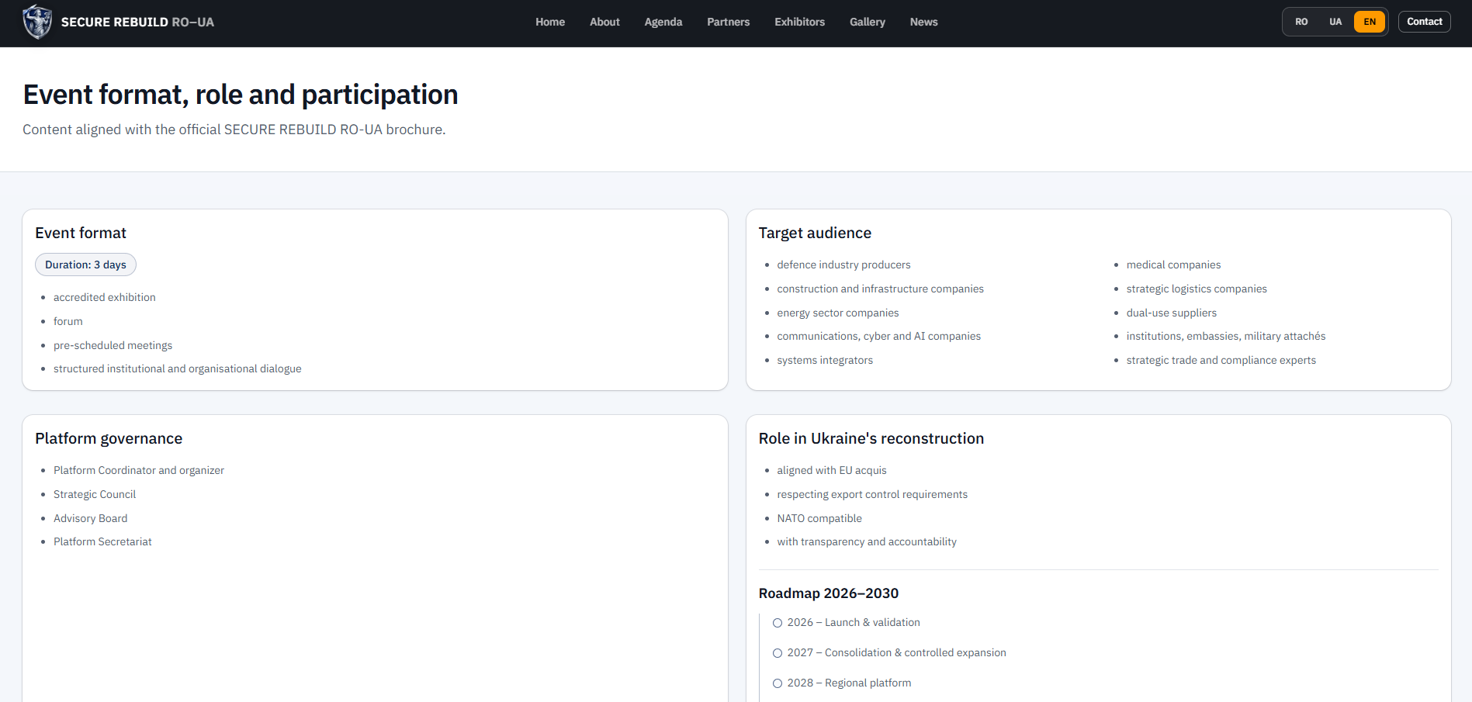The width and height of the screenshot is (1472, 702).
Task: Switch language to RO
Action: [1301, 22]
